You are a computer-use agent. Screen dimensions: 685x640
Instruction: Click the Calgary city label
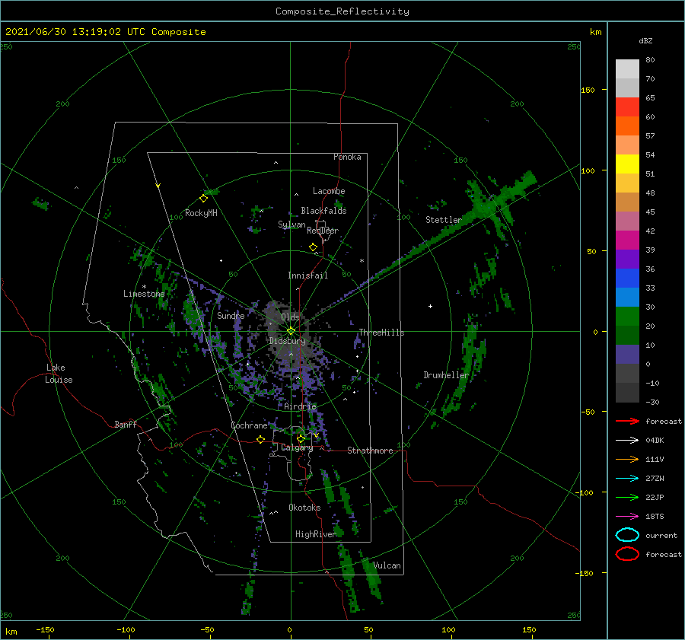(297, 447)
